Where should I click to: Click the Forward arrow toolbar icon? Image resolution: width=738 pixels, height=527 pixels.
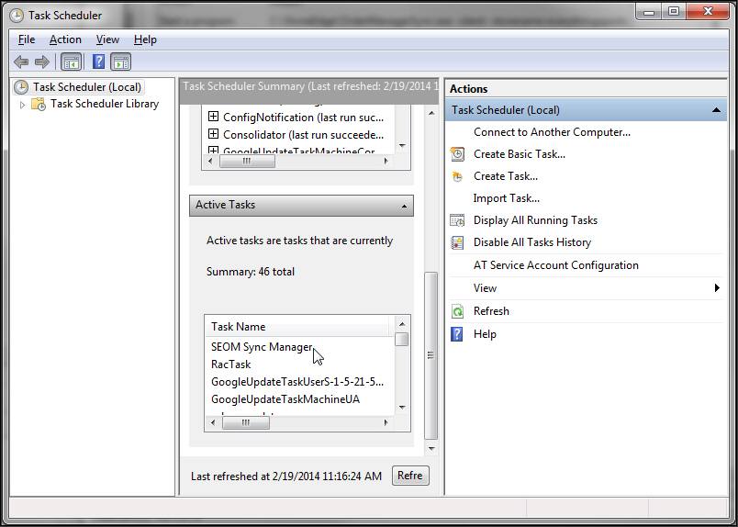tap(41, 62)
